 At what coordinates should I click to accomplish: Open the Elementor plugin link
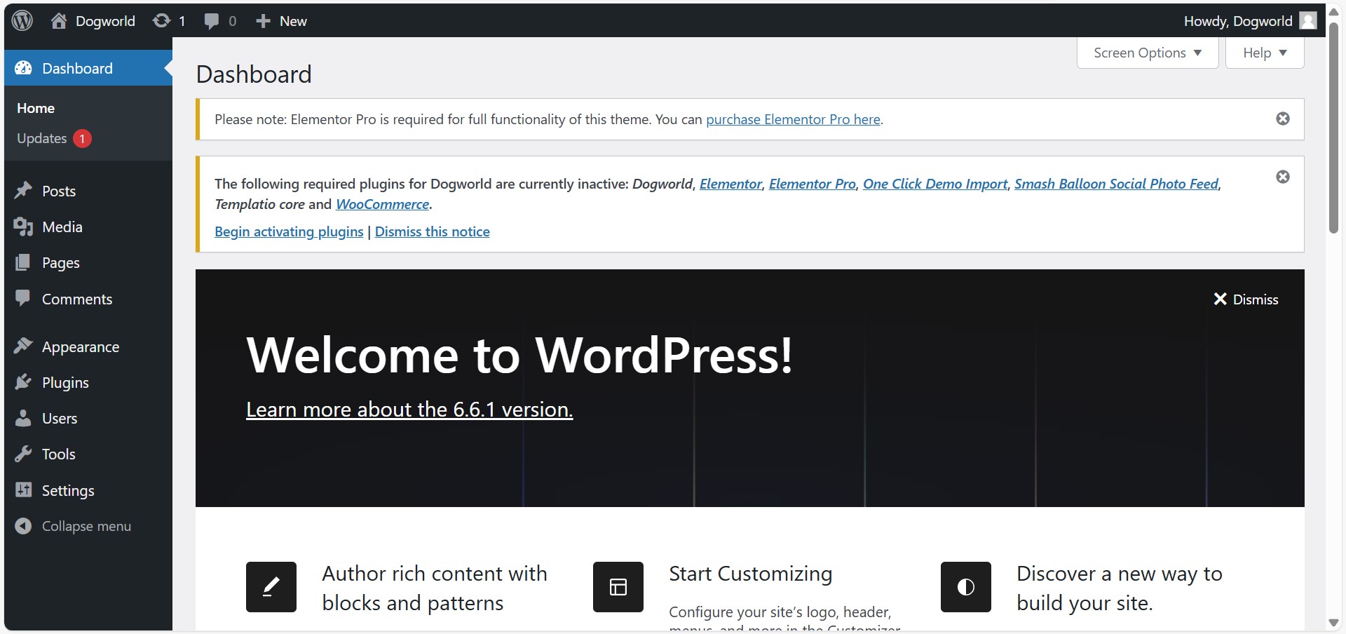(730, 184)
